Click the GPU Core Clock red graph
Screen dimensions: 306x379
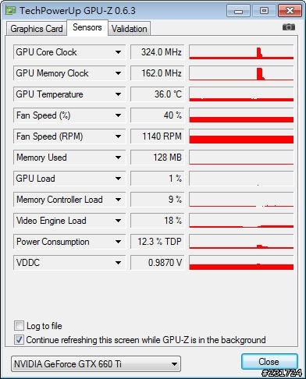[241, 52]
